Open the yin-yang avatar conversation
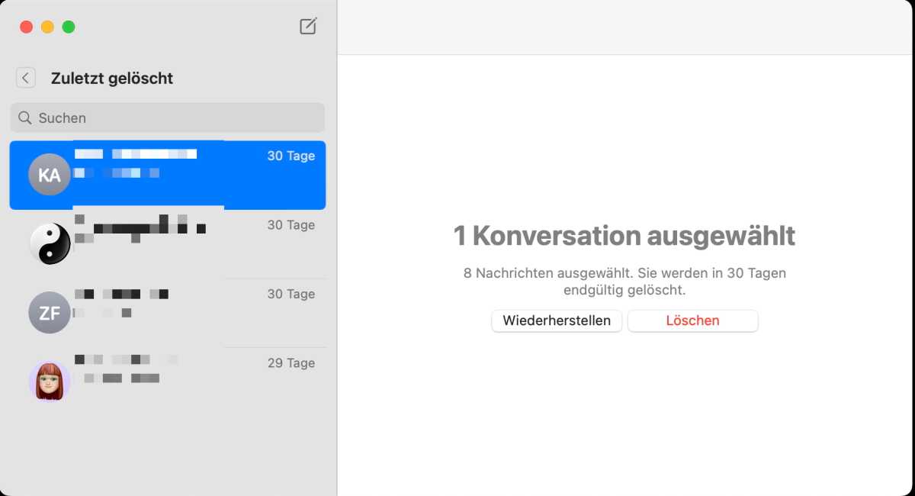This screenshot has height=496, width=915. [168, 244]
